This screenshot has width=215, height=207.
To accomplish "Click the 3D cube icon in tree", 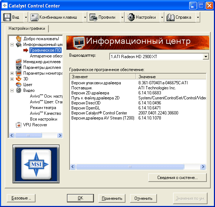I will point(19,79).
